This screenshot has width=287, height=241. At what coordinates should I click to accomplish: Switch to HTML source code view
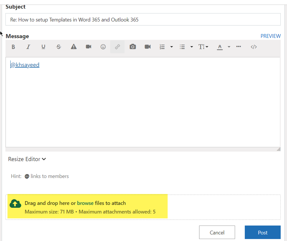[x=254, y=47]
